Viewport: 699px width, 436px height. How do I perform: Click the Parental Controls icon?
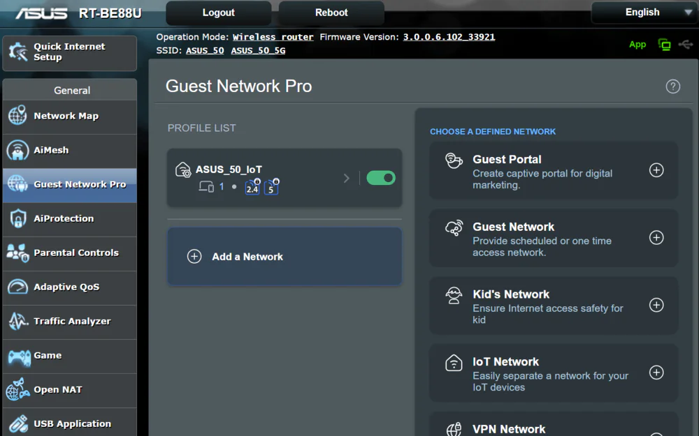pyautogui.click(x=18, y=253)
